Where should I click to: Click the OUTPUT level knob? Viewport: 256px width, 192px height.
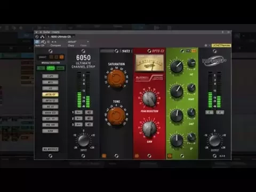pyautogui.click(x=214, y=140)
